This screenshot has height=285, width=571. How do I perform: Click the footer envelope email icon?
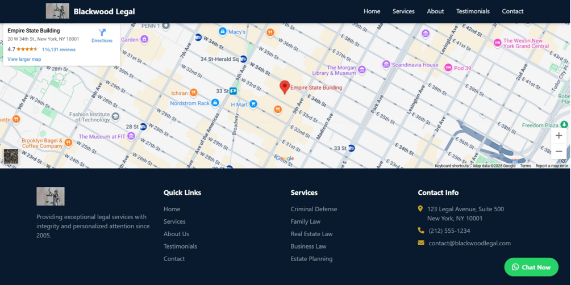pyautogui.click(x=421, y=243)
